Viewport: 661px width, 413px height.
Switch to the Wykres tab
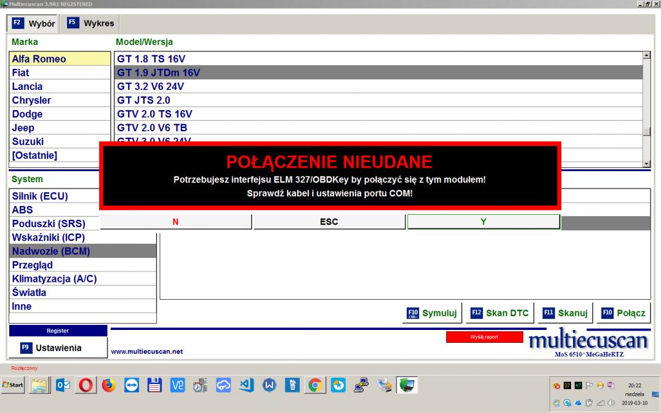pyautogui.click(x=90, y=23)
